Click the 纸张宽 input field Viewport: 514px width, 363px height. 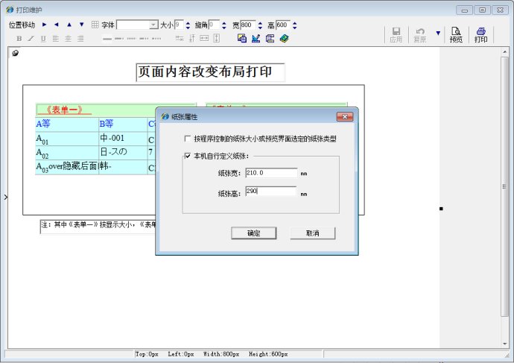[270, 173]
